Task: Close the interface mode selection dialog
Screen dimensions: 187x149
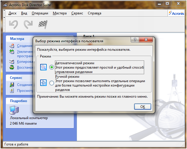Action: pyautogui.click(x=146, y=40)
